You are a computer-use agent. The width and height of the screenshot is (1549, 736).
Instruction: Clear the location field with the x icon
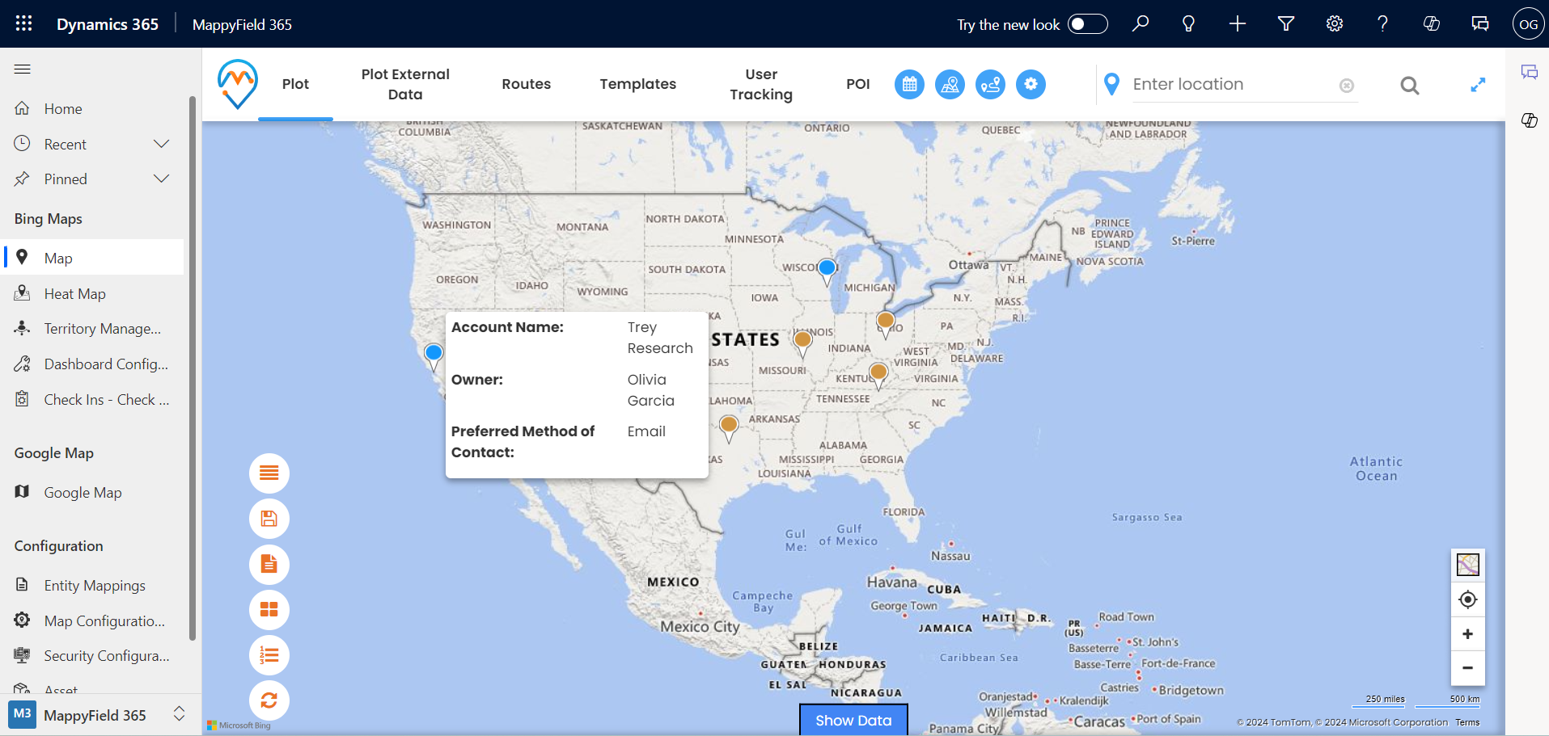pos(1346,86)
